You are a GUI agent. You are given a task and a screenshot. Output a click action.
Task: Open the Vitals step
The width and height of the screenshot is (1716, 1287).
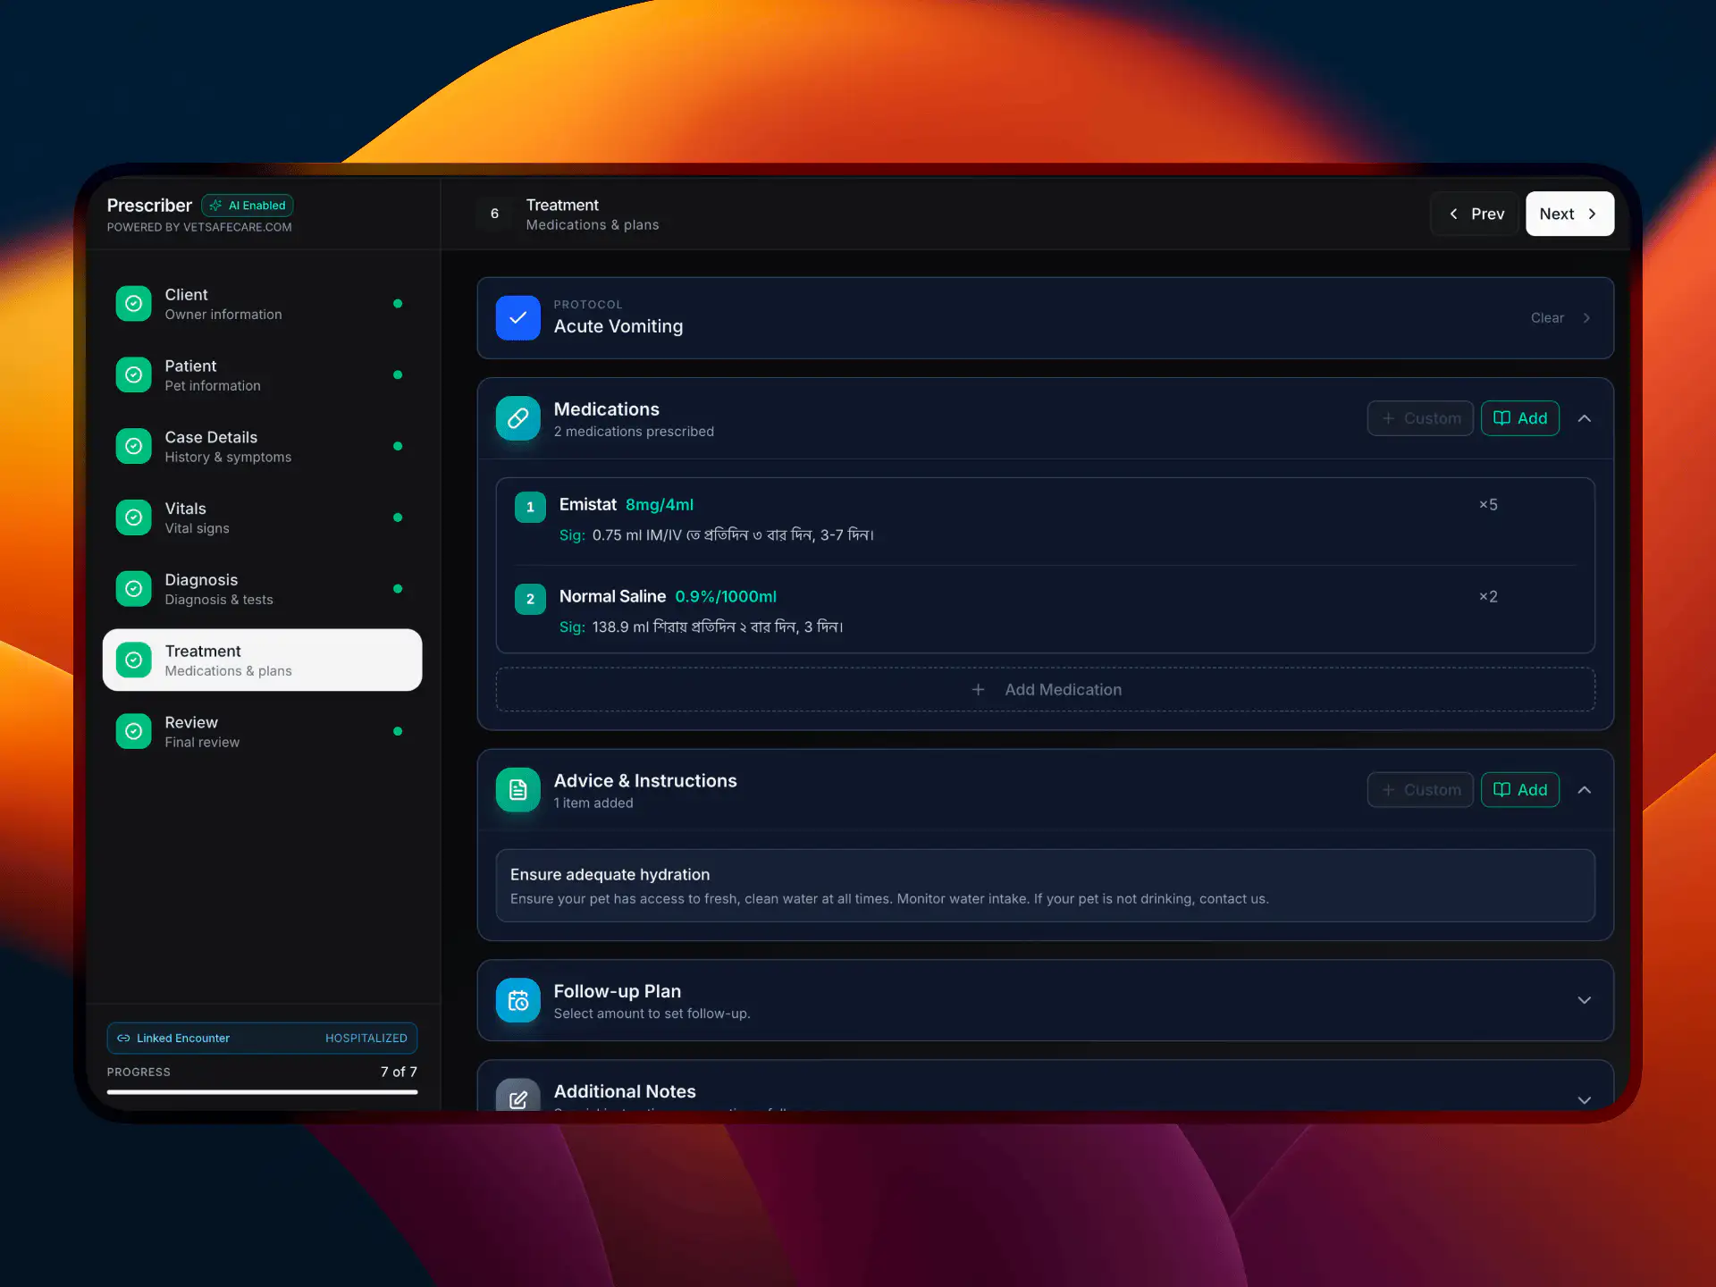[262, 517]
